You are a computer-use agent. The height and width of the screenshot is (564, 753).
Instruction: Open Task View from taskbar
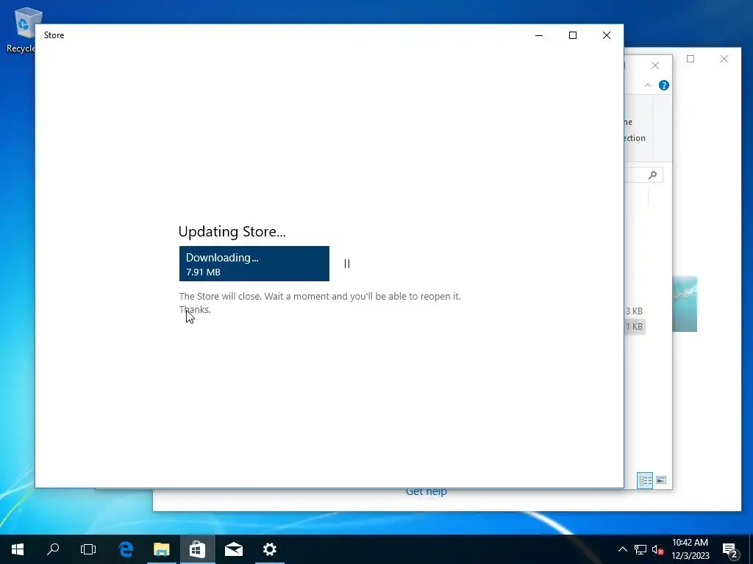coord(88,549)
